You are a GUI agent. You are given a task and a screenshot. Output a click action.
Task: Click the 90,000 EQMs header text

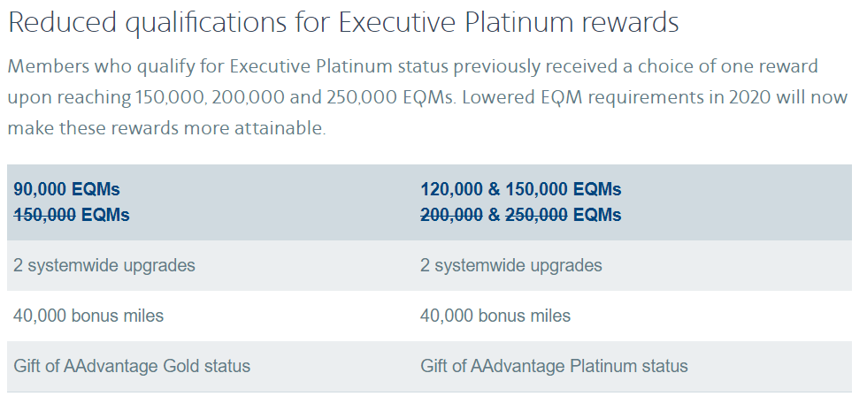[x=66, y=189]
